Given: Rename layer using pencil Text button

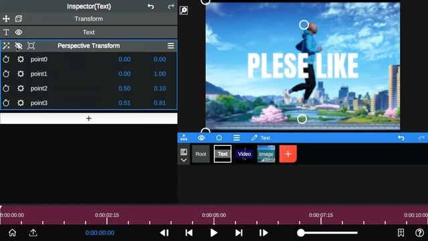Looking at the screenshot, I should pyautogui.click(x=261, y=138).
